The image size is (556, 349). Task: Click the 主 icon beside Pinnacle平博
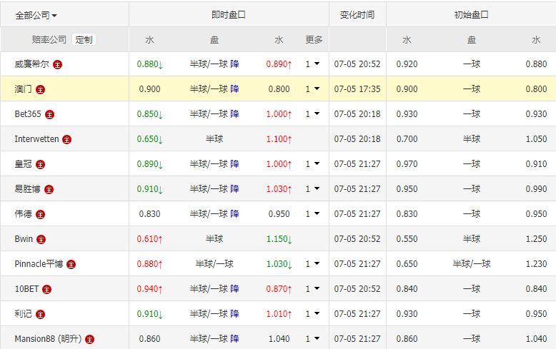[71, 264]
